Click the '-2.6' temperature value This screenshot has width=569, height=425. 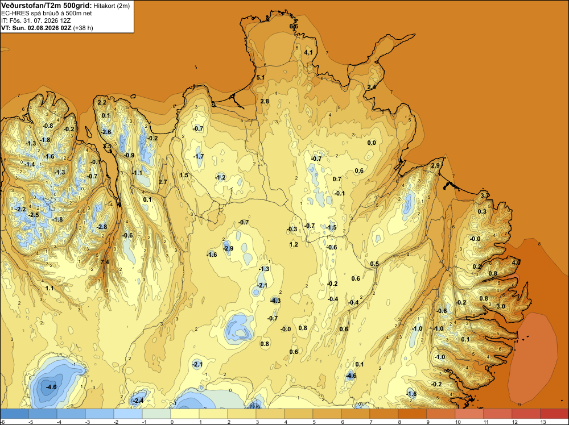coord(106,132)
